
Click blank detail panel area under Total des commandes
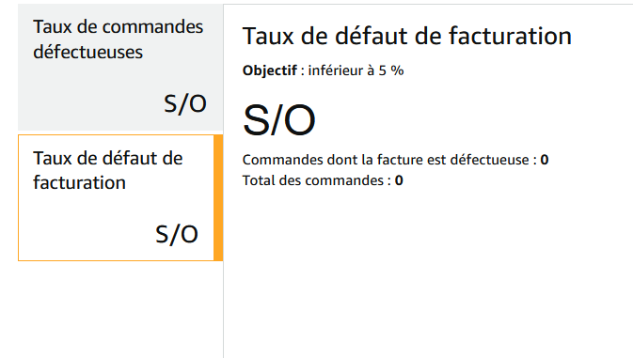pyautogui.click(x=428, y=272)
